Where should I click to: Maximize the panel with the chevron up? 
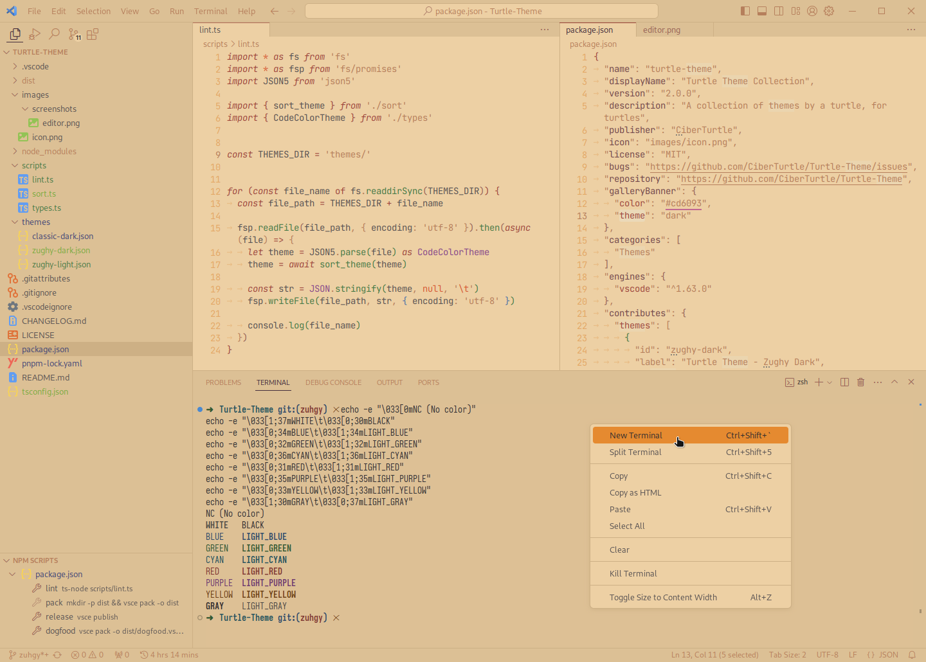(x=894, y=382)
